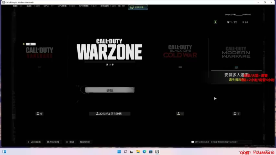The image size is (276, 155).
Task: Click the Call of Duty taskbar icon
Action: (x=157, y=152)
